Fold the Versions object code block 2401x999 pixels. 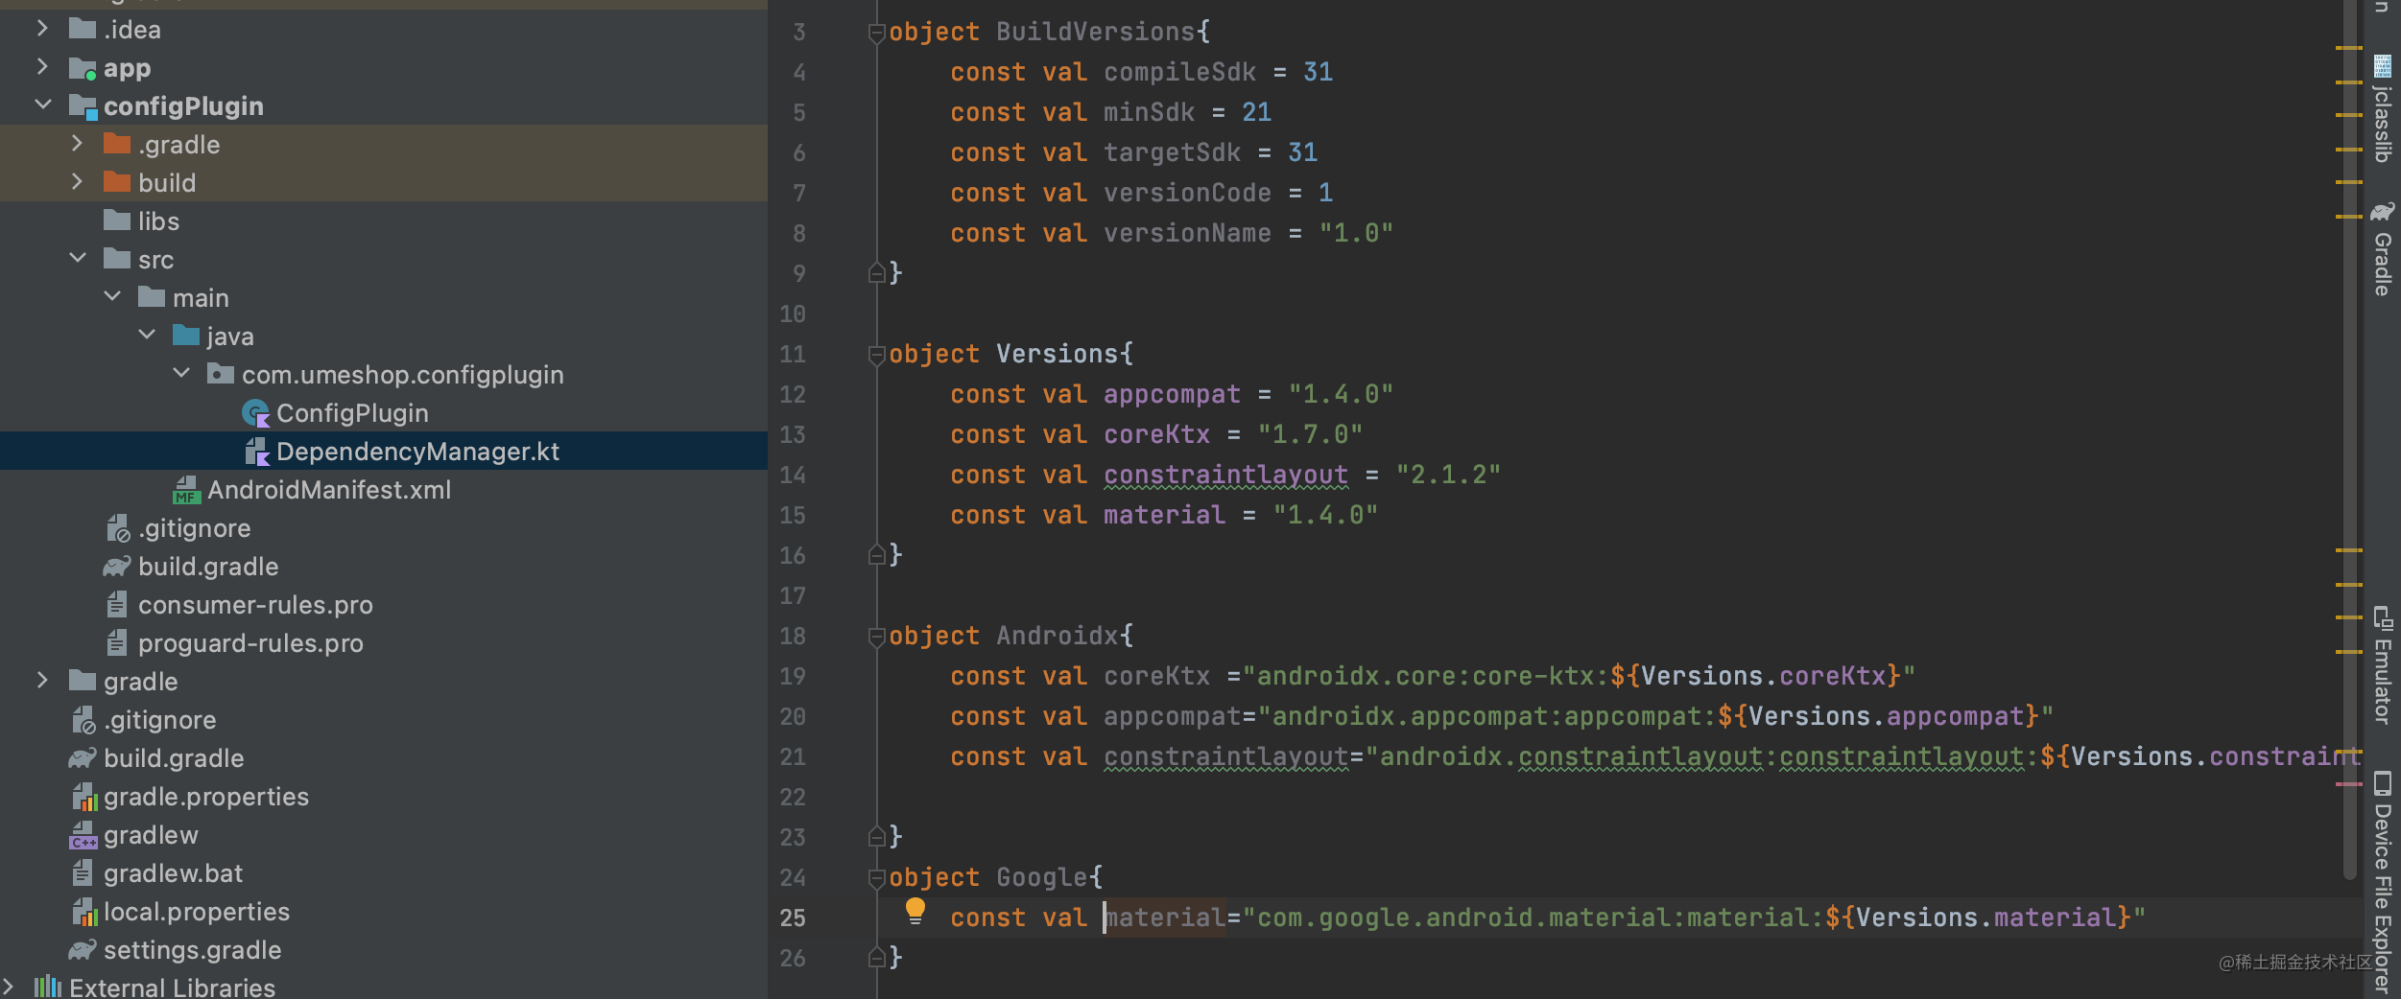[876, 356]
